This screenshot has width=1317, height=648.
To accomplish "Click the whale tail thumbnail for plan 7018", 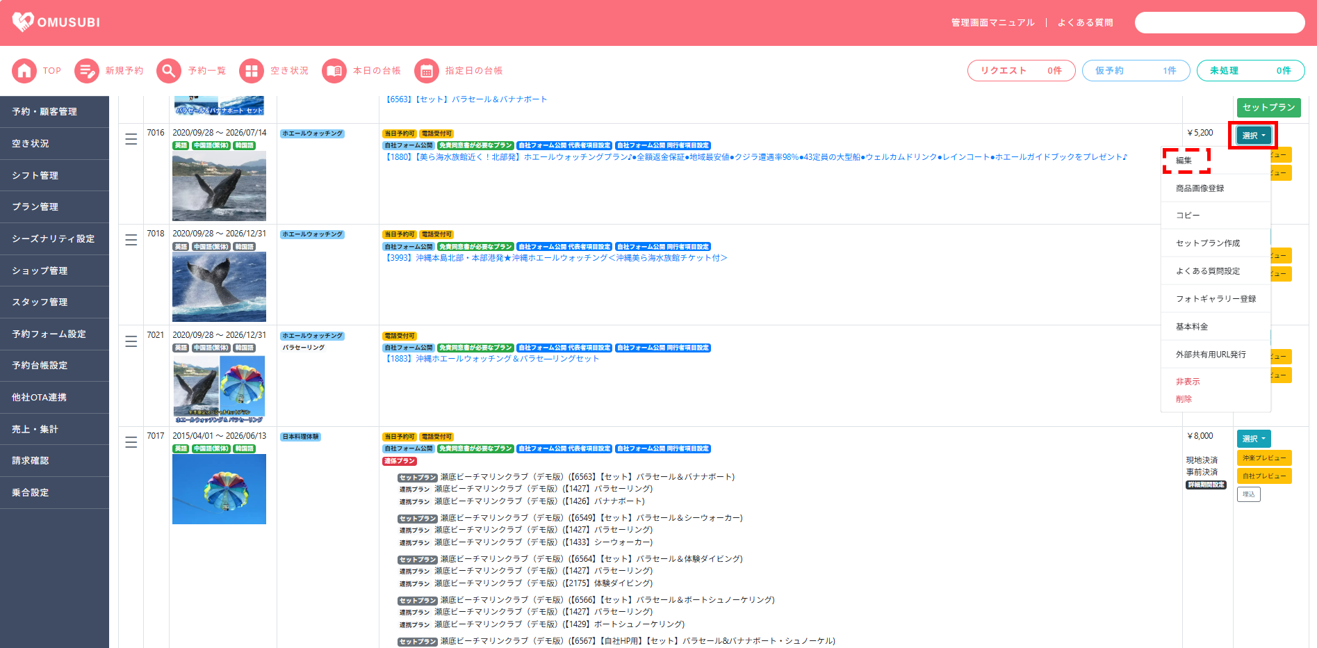I will [x=219, y=286].
